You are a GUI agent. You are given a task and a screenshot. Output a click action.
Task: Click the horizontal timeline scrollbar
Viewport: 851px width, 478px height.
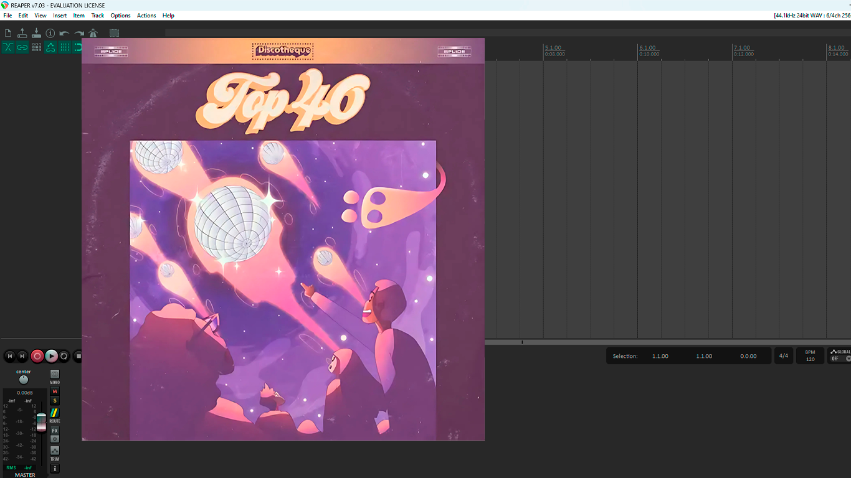[x=668, y=342]
